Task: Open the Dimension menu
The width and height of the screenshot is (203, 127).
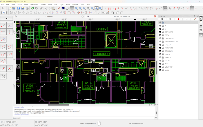Action: 34,5
